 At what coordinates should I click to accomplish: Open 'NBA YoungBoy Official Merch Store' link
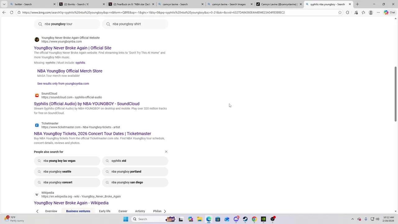point(70,71)
